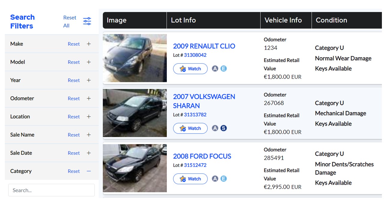The width and height of the screenshot is (384, 216).
Task: Select odometer value 267068
Action: 274,103
